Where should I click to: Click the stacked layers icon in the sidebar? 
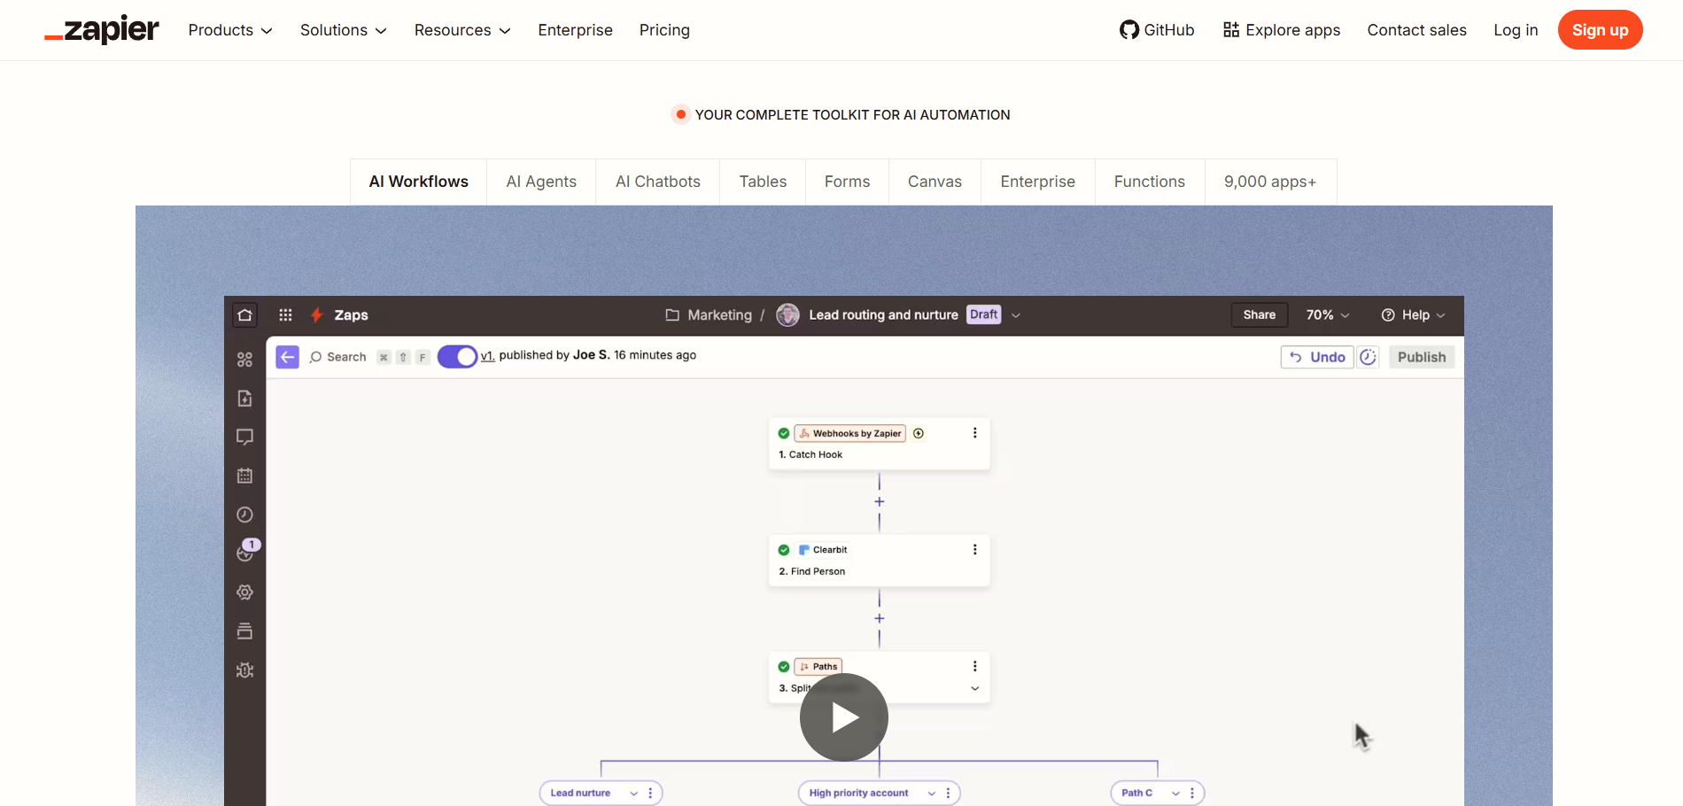[245, 632]
